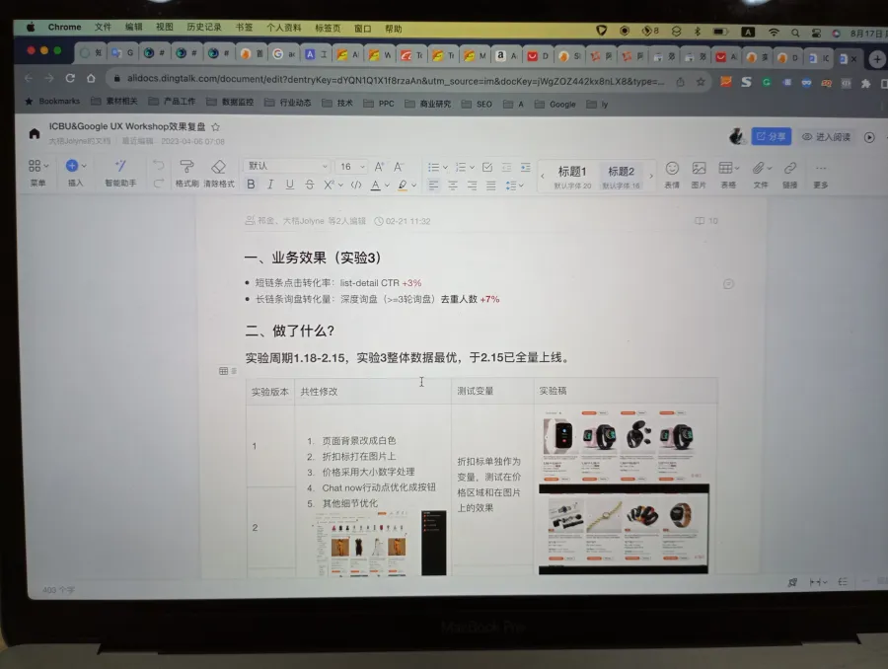Increase font size with the A+ icon

[379, 167]
